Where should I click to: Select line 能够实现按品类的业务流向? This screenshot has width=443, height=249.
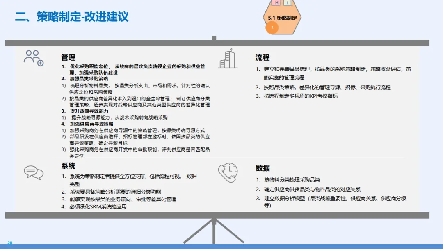point(119,199)
